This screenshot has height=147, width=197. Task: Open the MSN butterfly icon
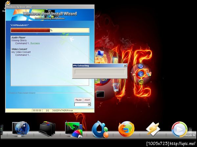tap(149, 74)
